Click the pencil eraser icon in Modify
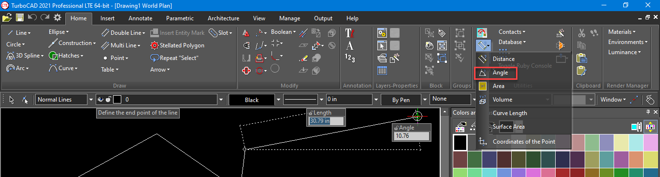660x177 pixels. click(303, 58)
